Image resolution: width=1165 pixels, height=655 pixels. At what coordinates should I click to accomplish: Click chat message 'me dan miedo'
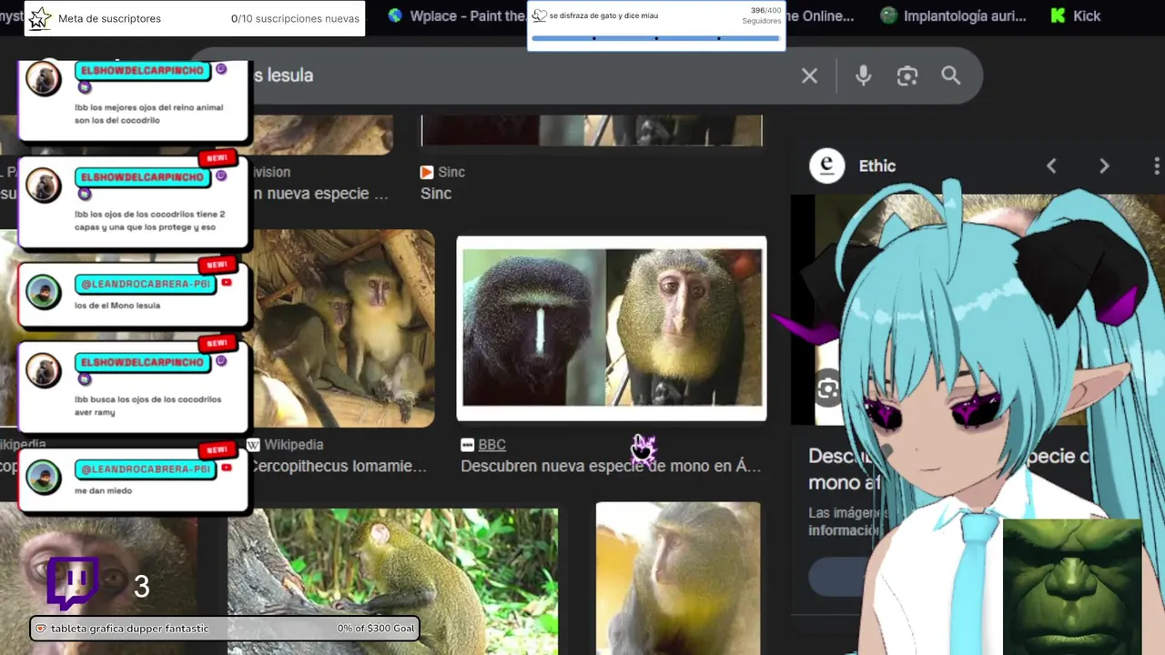tap(104, 490)
